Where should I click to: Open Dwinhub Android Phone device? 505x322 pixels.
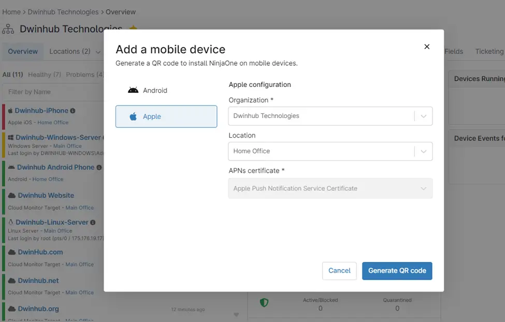pos(56,167)
